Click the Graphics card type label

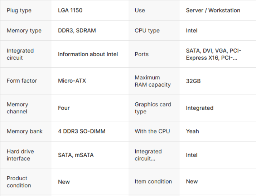(x=153, y=108)
